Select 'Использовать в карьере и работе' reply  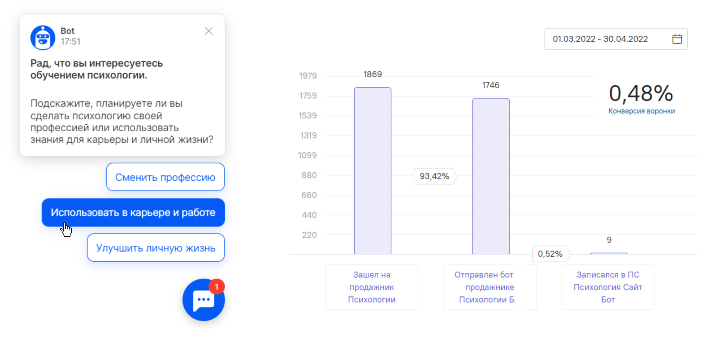point(133,212)
